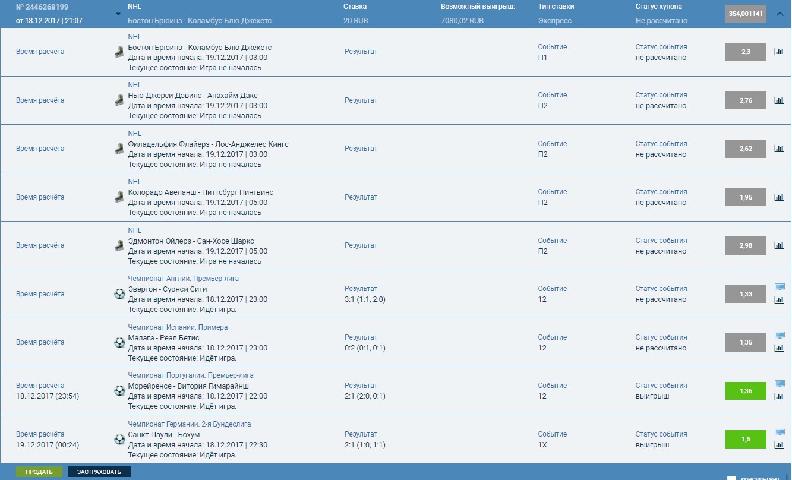Select score 0:2 (0:1, 0:1)
Screen dimensions: 792x480
point(365,348)
